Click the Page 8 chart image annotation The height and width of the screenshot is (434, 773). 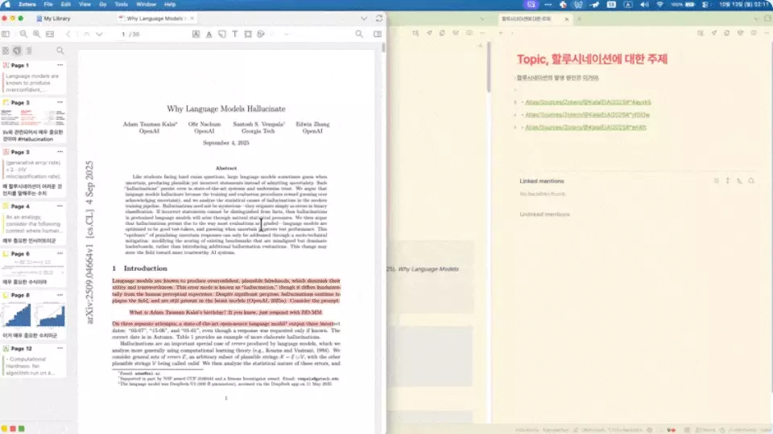(33, 315)
